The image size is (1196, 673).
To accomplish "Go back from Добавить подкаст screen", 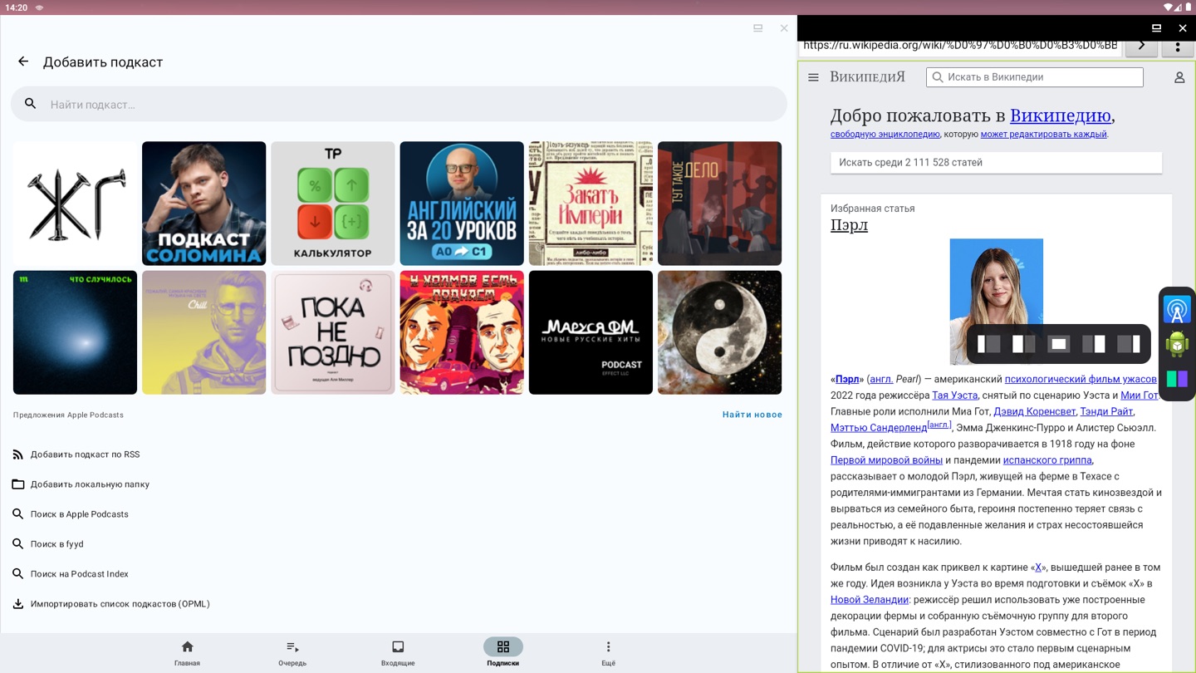I will [23, 61].
